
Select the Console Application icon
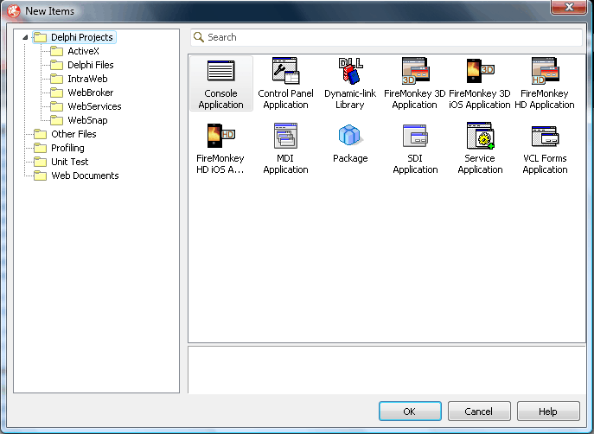pyautogui.click(x=220, y=71)
